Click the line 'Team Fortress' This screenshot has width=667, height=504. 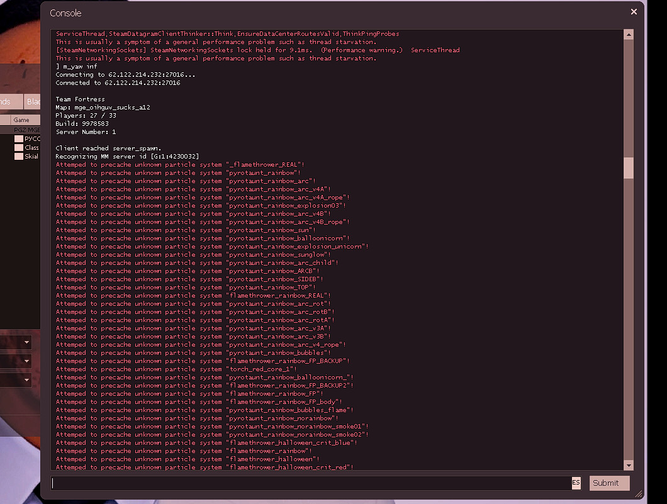pos(80,99)
